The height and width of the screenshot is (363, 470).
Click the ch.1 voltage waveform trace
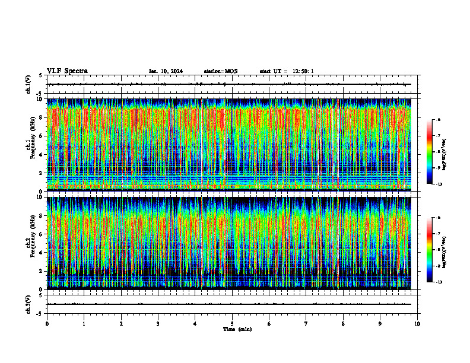pos(229,84)
